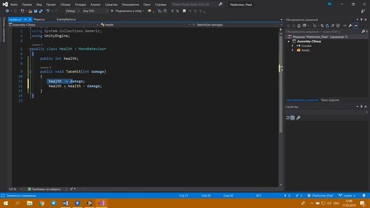370x208 pixels.
Task: Open Unity from Windows taskbar
Action: 90,203
